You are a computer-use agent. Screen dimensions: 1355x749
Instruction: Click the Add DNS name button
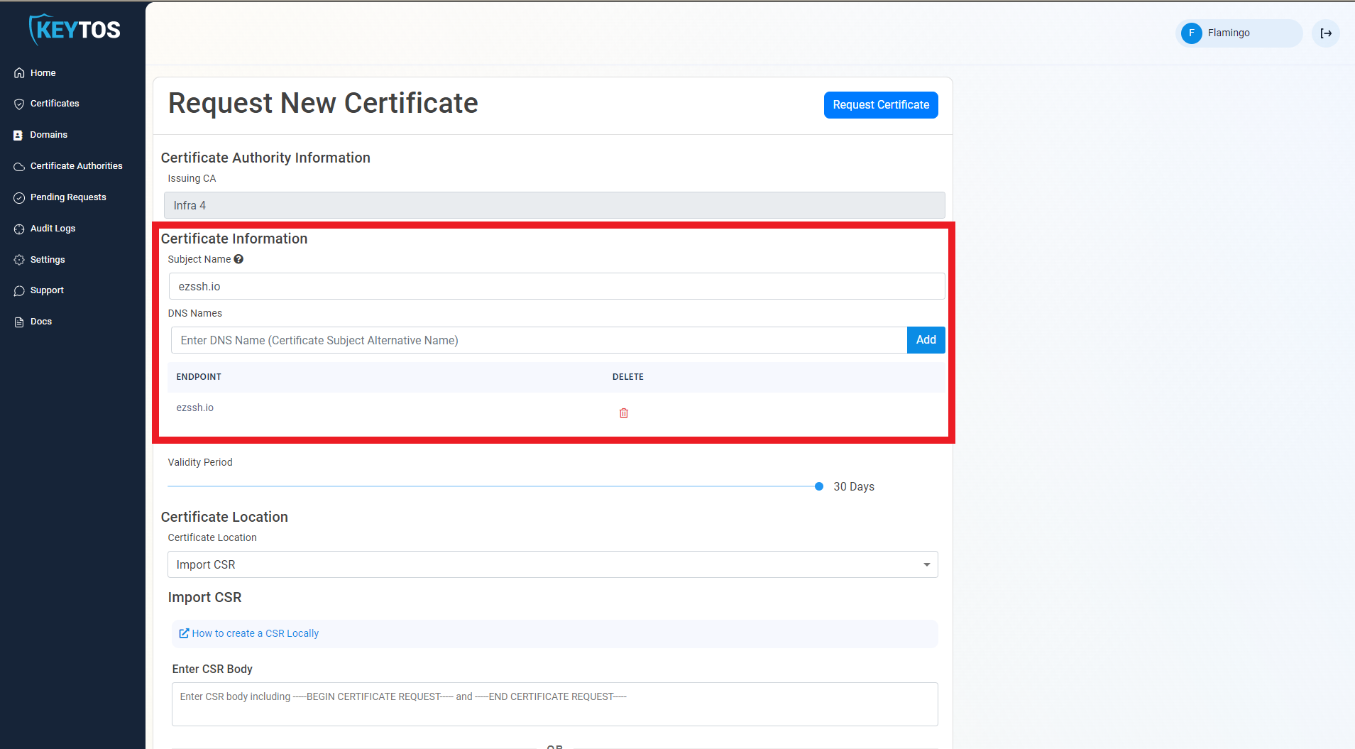click(x=926, y=340)
